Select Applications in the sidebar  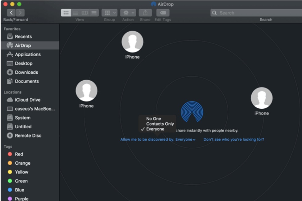(x=27, y=54)
